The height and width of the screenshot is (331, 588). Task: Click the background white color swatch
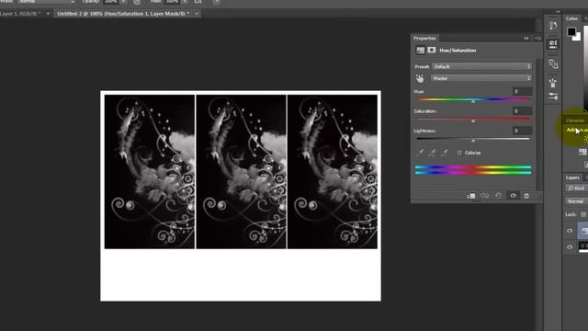coord(578,37)
